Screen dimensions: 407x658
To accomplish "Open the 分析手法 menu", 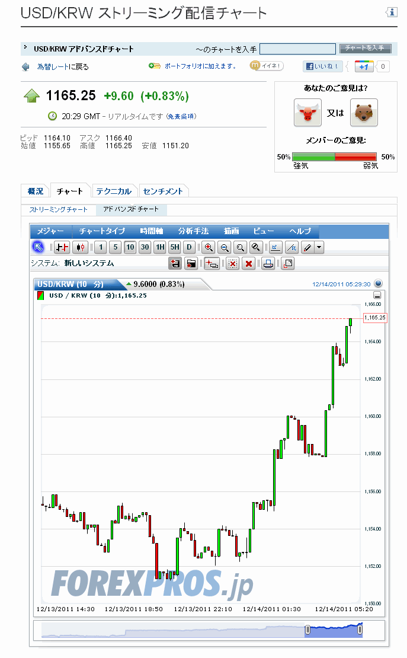I will click(x=193, y=231).
